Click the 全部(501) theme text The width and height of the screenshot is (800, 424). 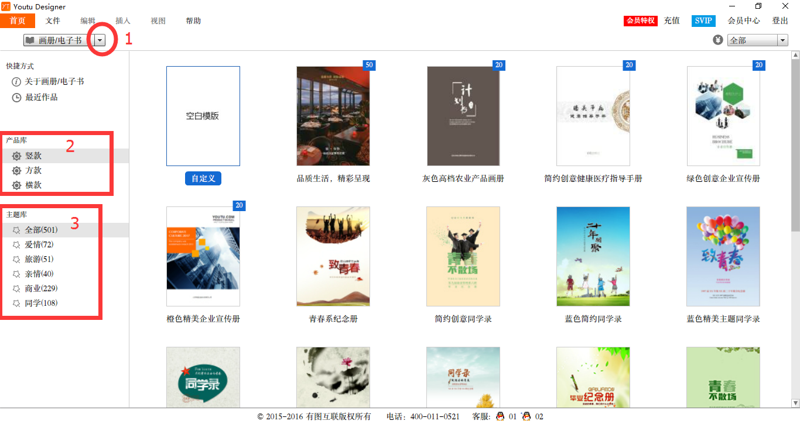[x=41, y=230]
